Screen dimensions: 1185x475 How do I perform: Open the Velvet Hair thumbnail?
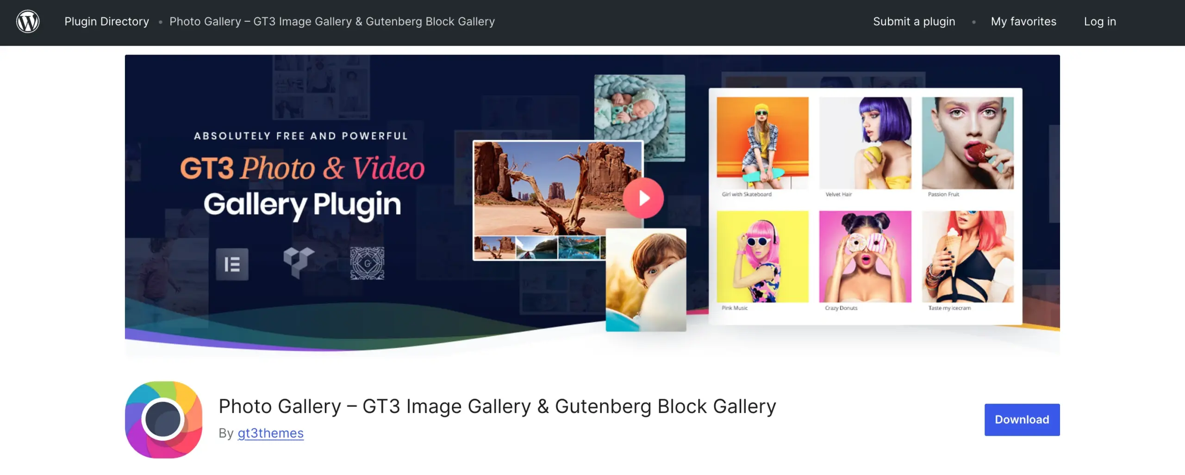[x=865, y=143]
